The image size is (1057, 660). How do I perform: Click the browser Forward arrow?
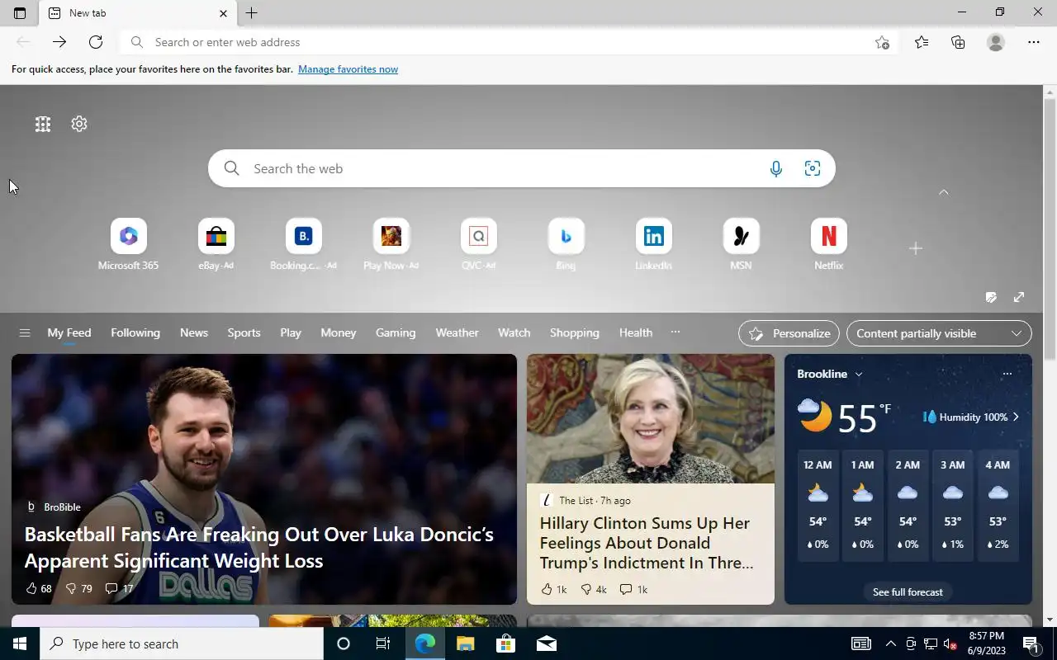pyautogui.click(x=59, y=42)
